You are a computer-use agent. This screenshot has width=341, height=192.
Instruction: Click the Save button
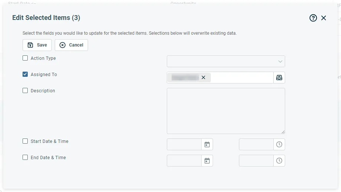click(x=37, y=45)
